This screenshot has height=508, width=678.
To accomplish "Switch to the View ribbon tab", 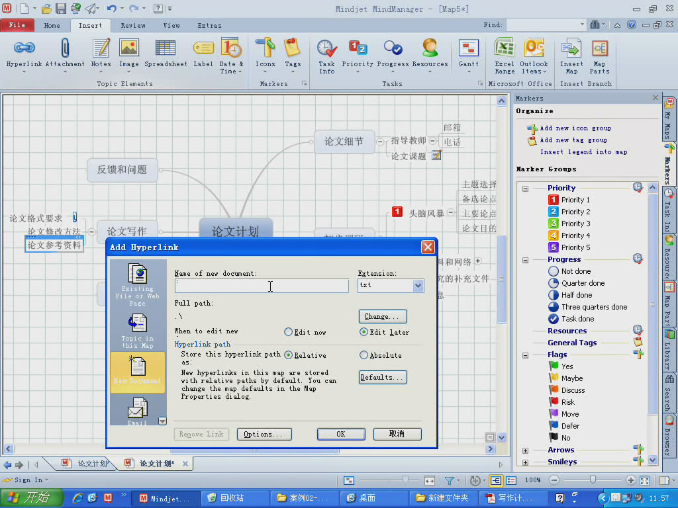I will [x=171, y=26].
